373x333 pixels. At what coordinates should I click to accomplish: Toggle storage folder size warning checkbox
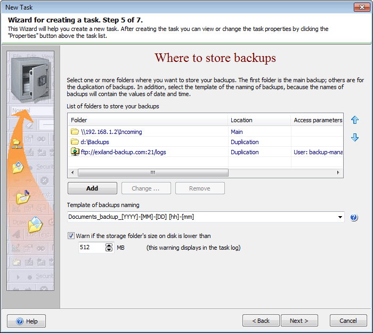71,236
